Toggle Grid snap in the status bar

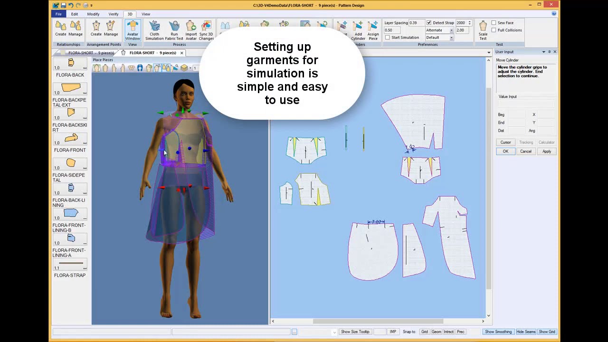[424, 332]
